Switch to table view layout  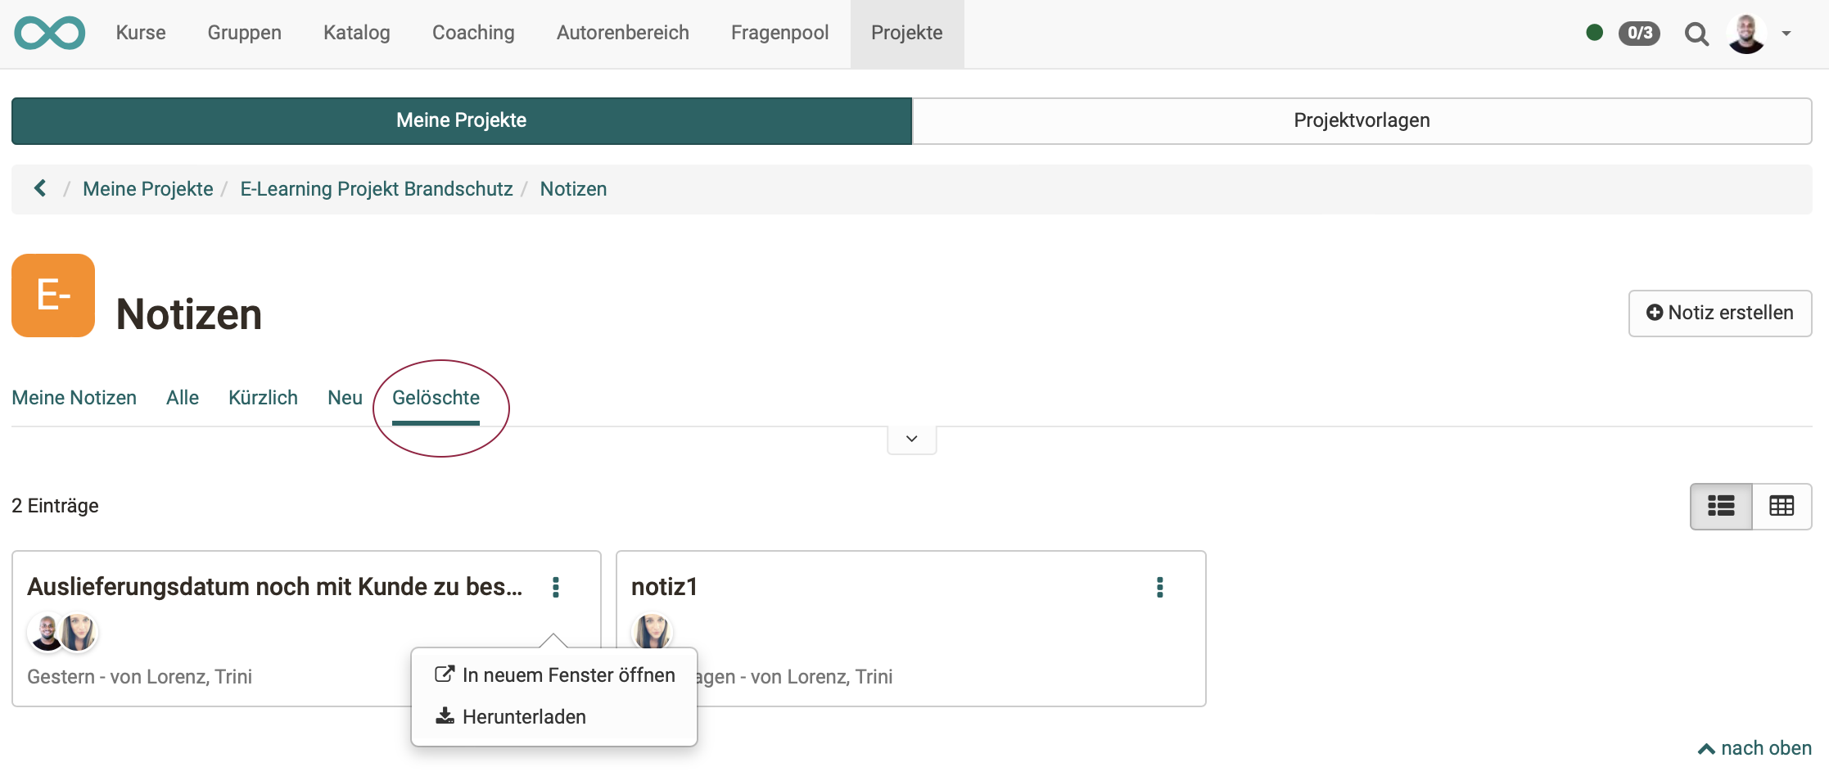coord(1782,506)
